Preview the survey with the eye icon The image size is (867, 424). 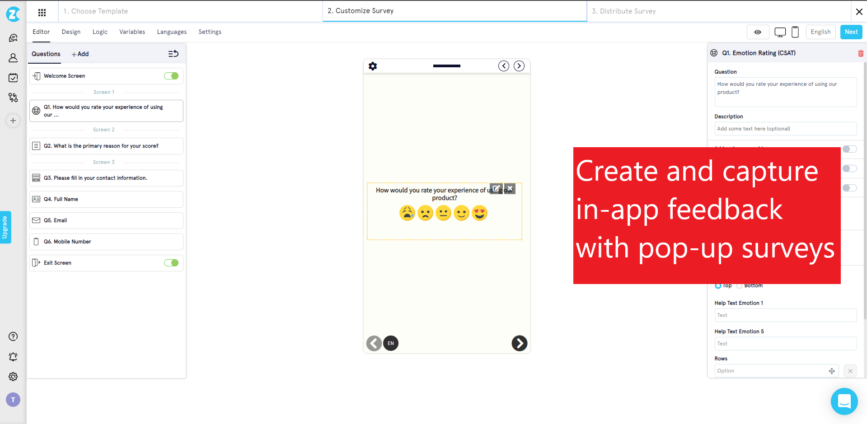tap(758, 32)
